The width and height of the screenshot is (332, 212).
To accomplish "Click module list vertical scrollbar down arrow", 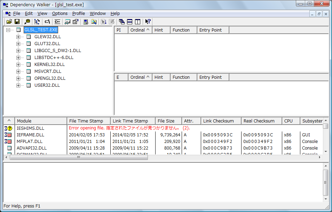I will [x=326, y=152].
